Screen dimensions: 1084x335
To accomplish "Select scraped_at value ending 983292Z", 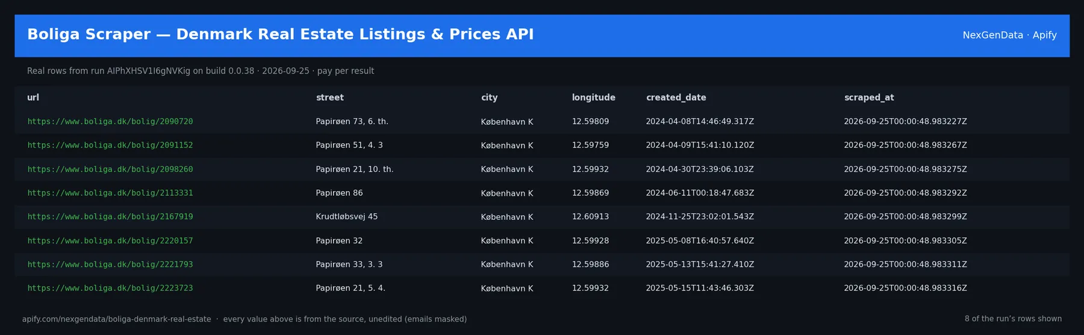I will pos(906,193).
